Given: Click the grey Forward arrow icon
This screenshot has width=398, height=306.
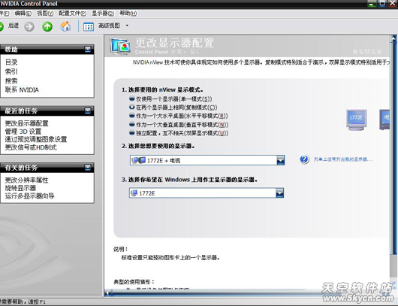Looking at the screenshot, I should point(29,26).
